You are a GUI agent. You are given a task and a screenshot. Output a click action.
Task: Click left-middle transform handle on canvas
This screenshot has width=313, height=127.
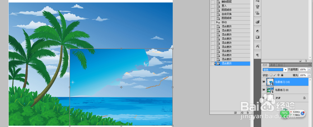pos(70,87)
